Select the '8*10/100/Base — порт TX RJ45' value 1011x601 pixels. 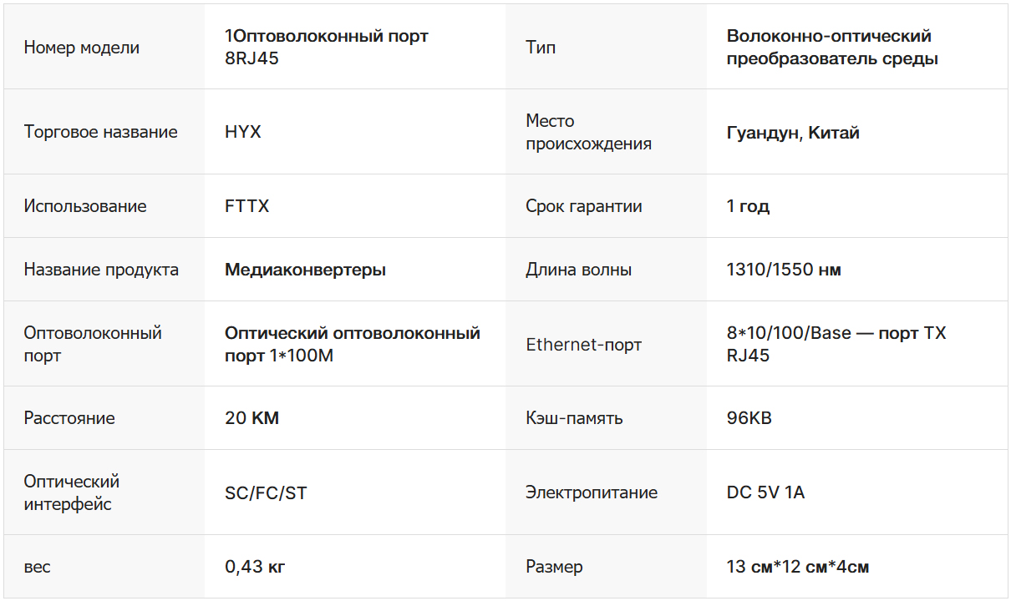coord(836,344)
